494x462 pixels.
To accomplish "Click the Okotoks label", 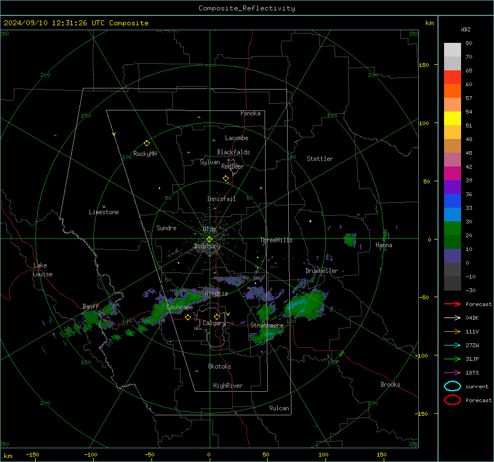I will tap(220, 366).
